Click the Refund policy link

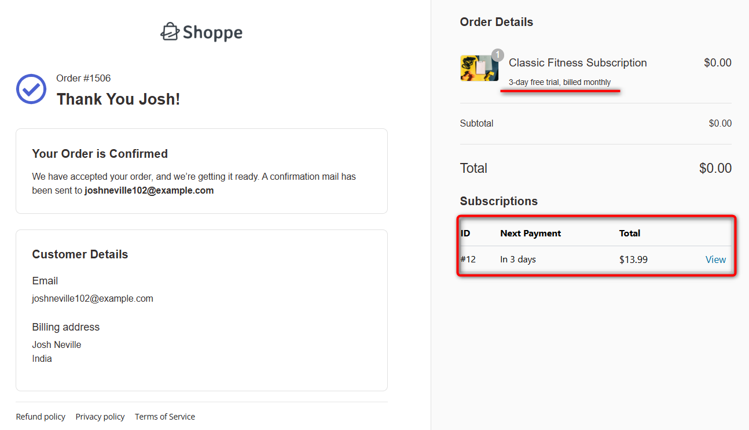41,416
